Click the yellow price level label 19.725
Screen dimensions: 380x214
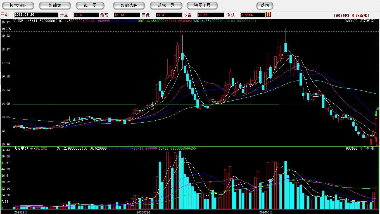point(6,29)
